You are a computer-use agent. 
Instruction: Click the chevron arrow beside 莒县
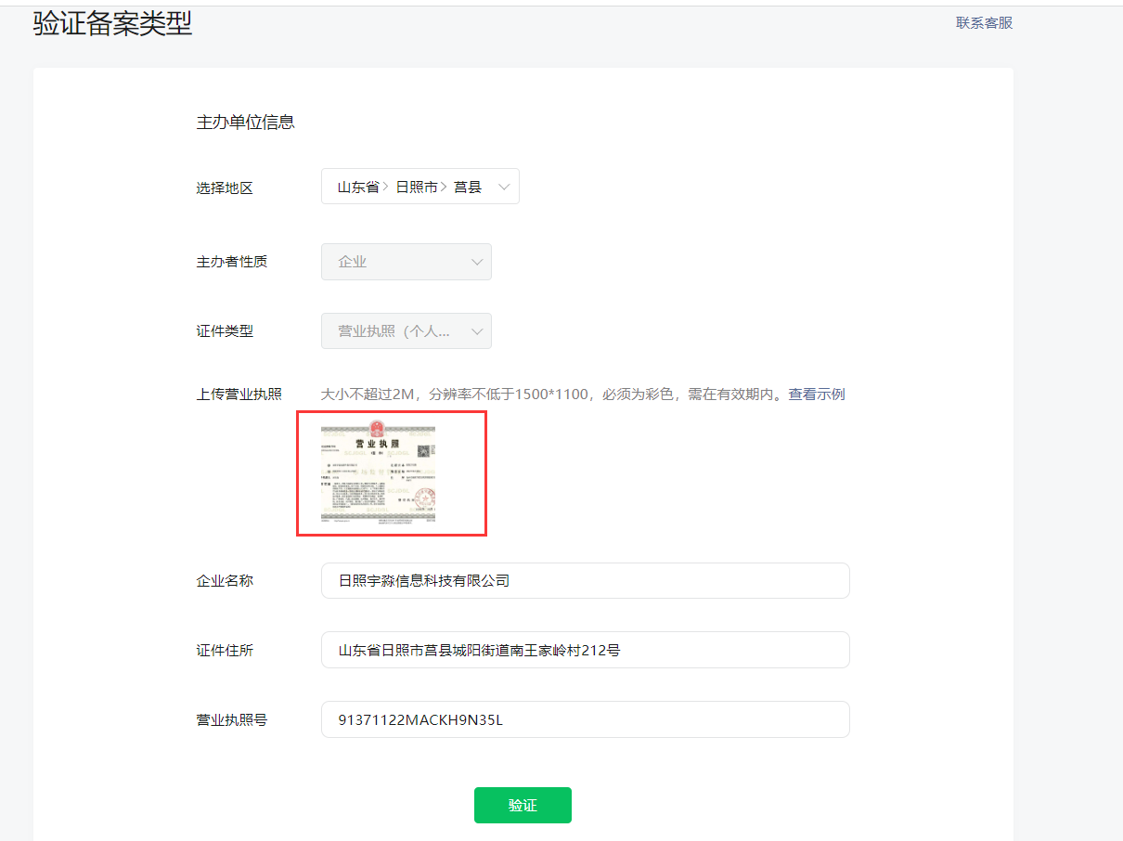[x=504, y=187]
